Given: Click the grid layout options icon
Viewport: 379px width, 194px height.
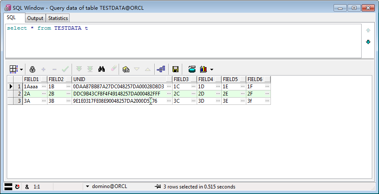Looking at the screenshot, I should point(14,70).
